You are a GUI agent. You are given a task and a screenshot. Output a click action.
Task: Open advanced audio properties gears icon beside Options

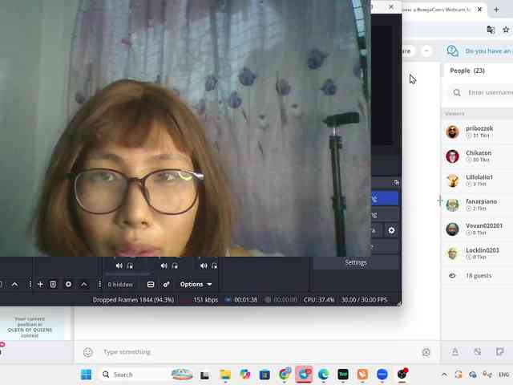pyautogui.click(x=166, y=285)
